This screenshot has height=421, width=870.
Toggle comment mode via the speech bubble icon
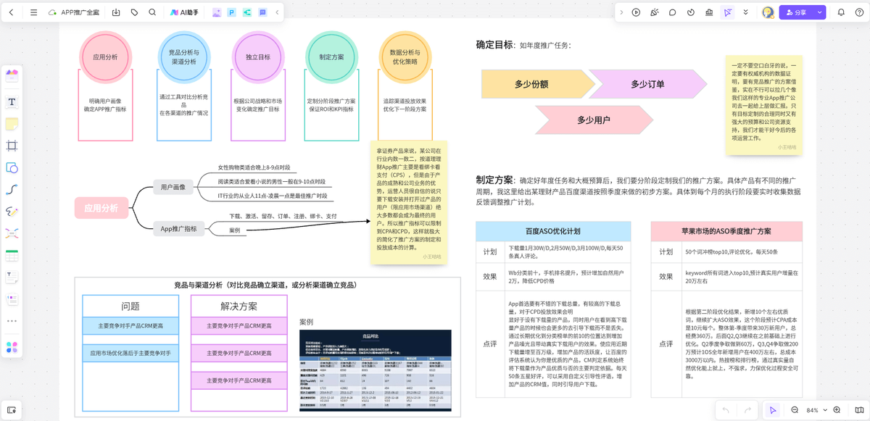point(672,12)
